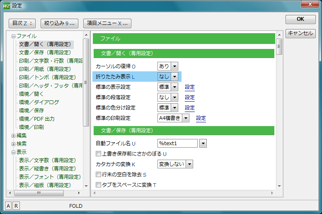This screenshot has width=322, height=214.
Task: Select 文書/保存(専用設定) tree item
Action: (x=45, y=53)
